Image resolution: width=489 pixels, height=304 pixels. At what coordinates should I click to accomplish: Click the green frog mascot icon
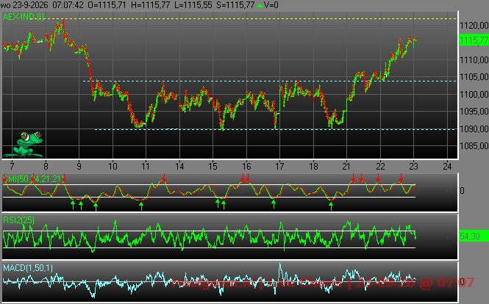point(28,144)
